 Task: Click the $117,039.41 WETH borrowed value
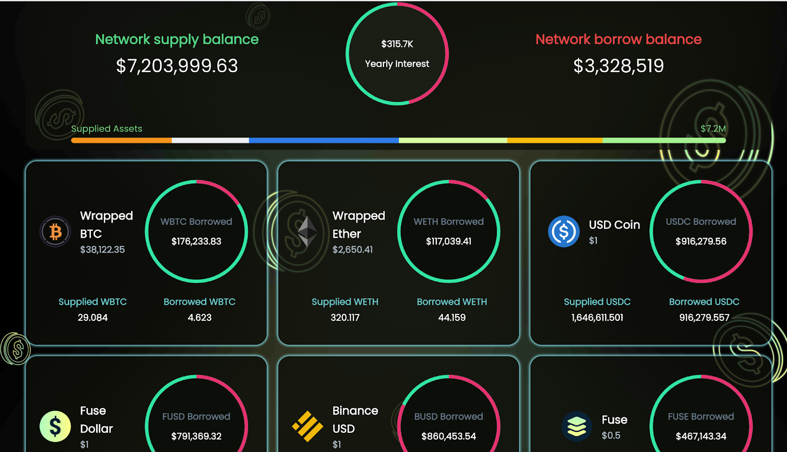pos(449,241)
